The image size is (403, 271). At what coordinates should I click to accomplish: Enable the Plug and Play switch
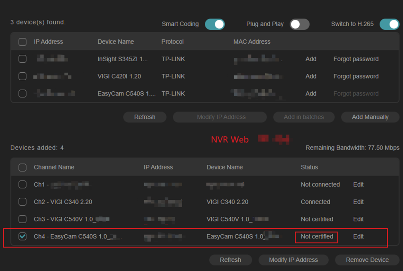pos(300,24)
